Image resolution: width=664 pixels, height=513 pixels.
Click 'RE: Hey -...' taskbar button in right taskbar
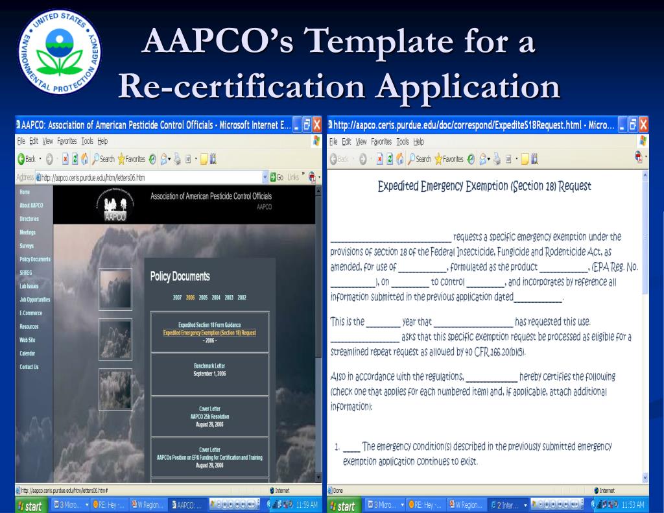[x=425, y=505]
